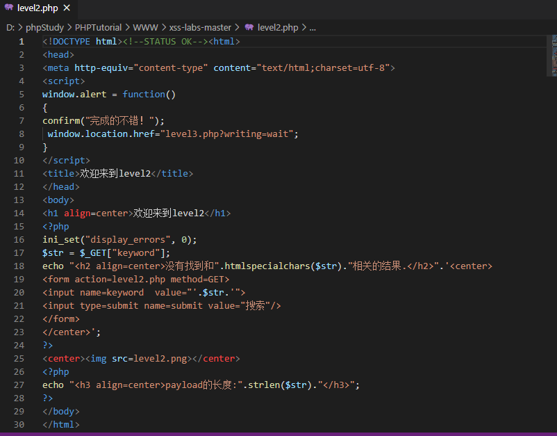Click the window.alert function declaration

click(x=109, y=95)
